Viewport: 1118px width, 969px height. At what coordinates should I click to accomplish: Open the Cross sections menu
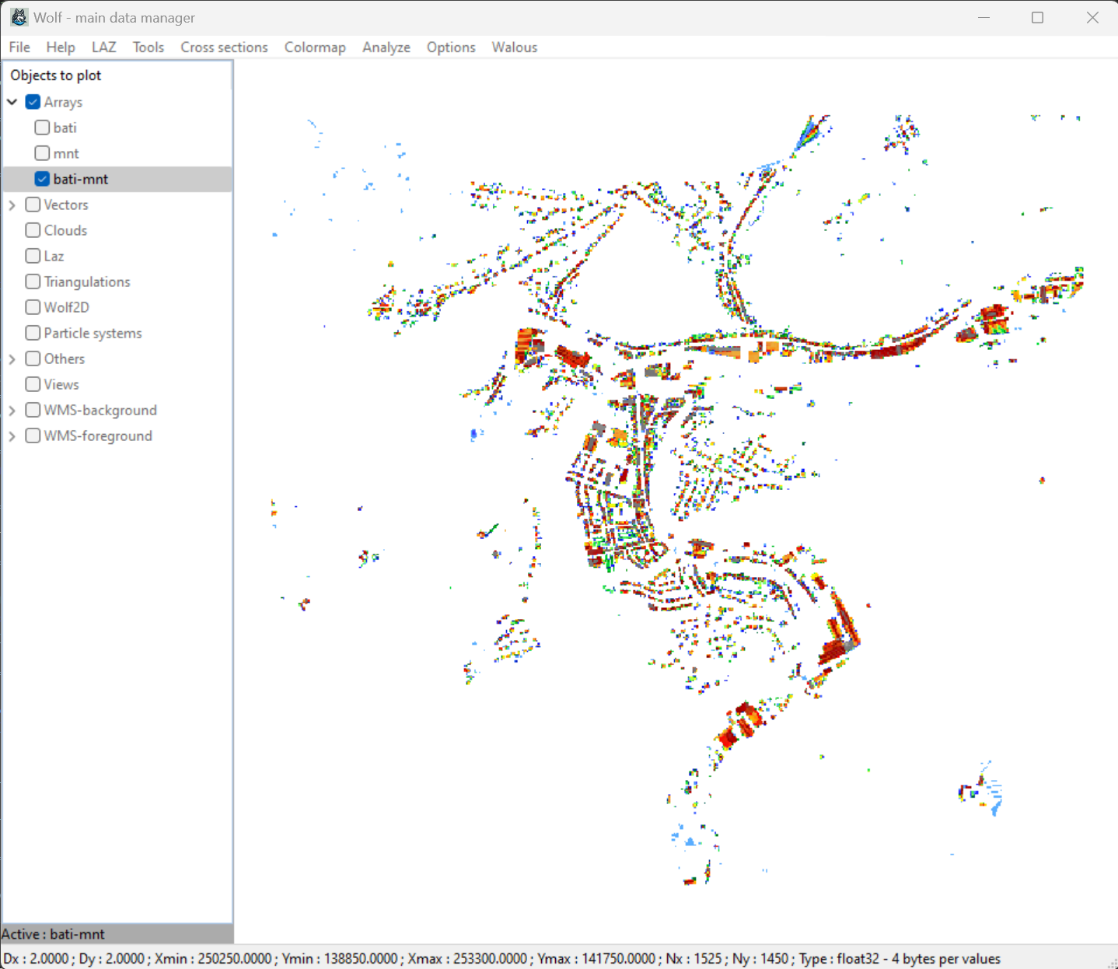224,47
